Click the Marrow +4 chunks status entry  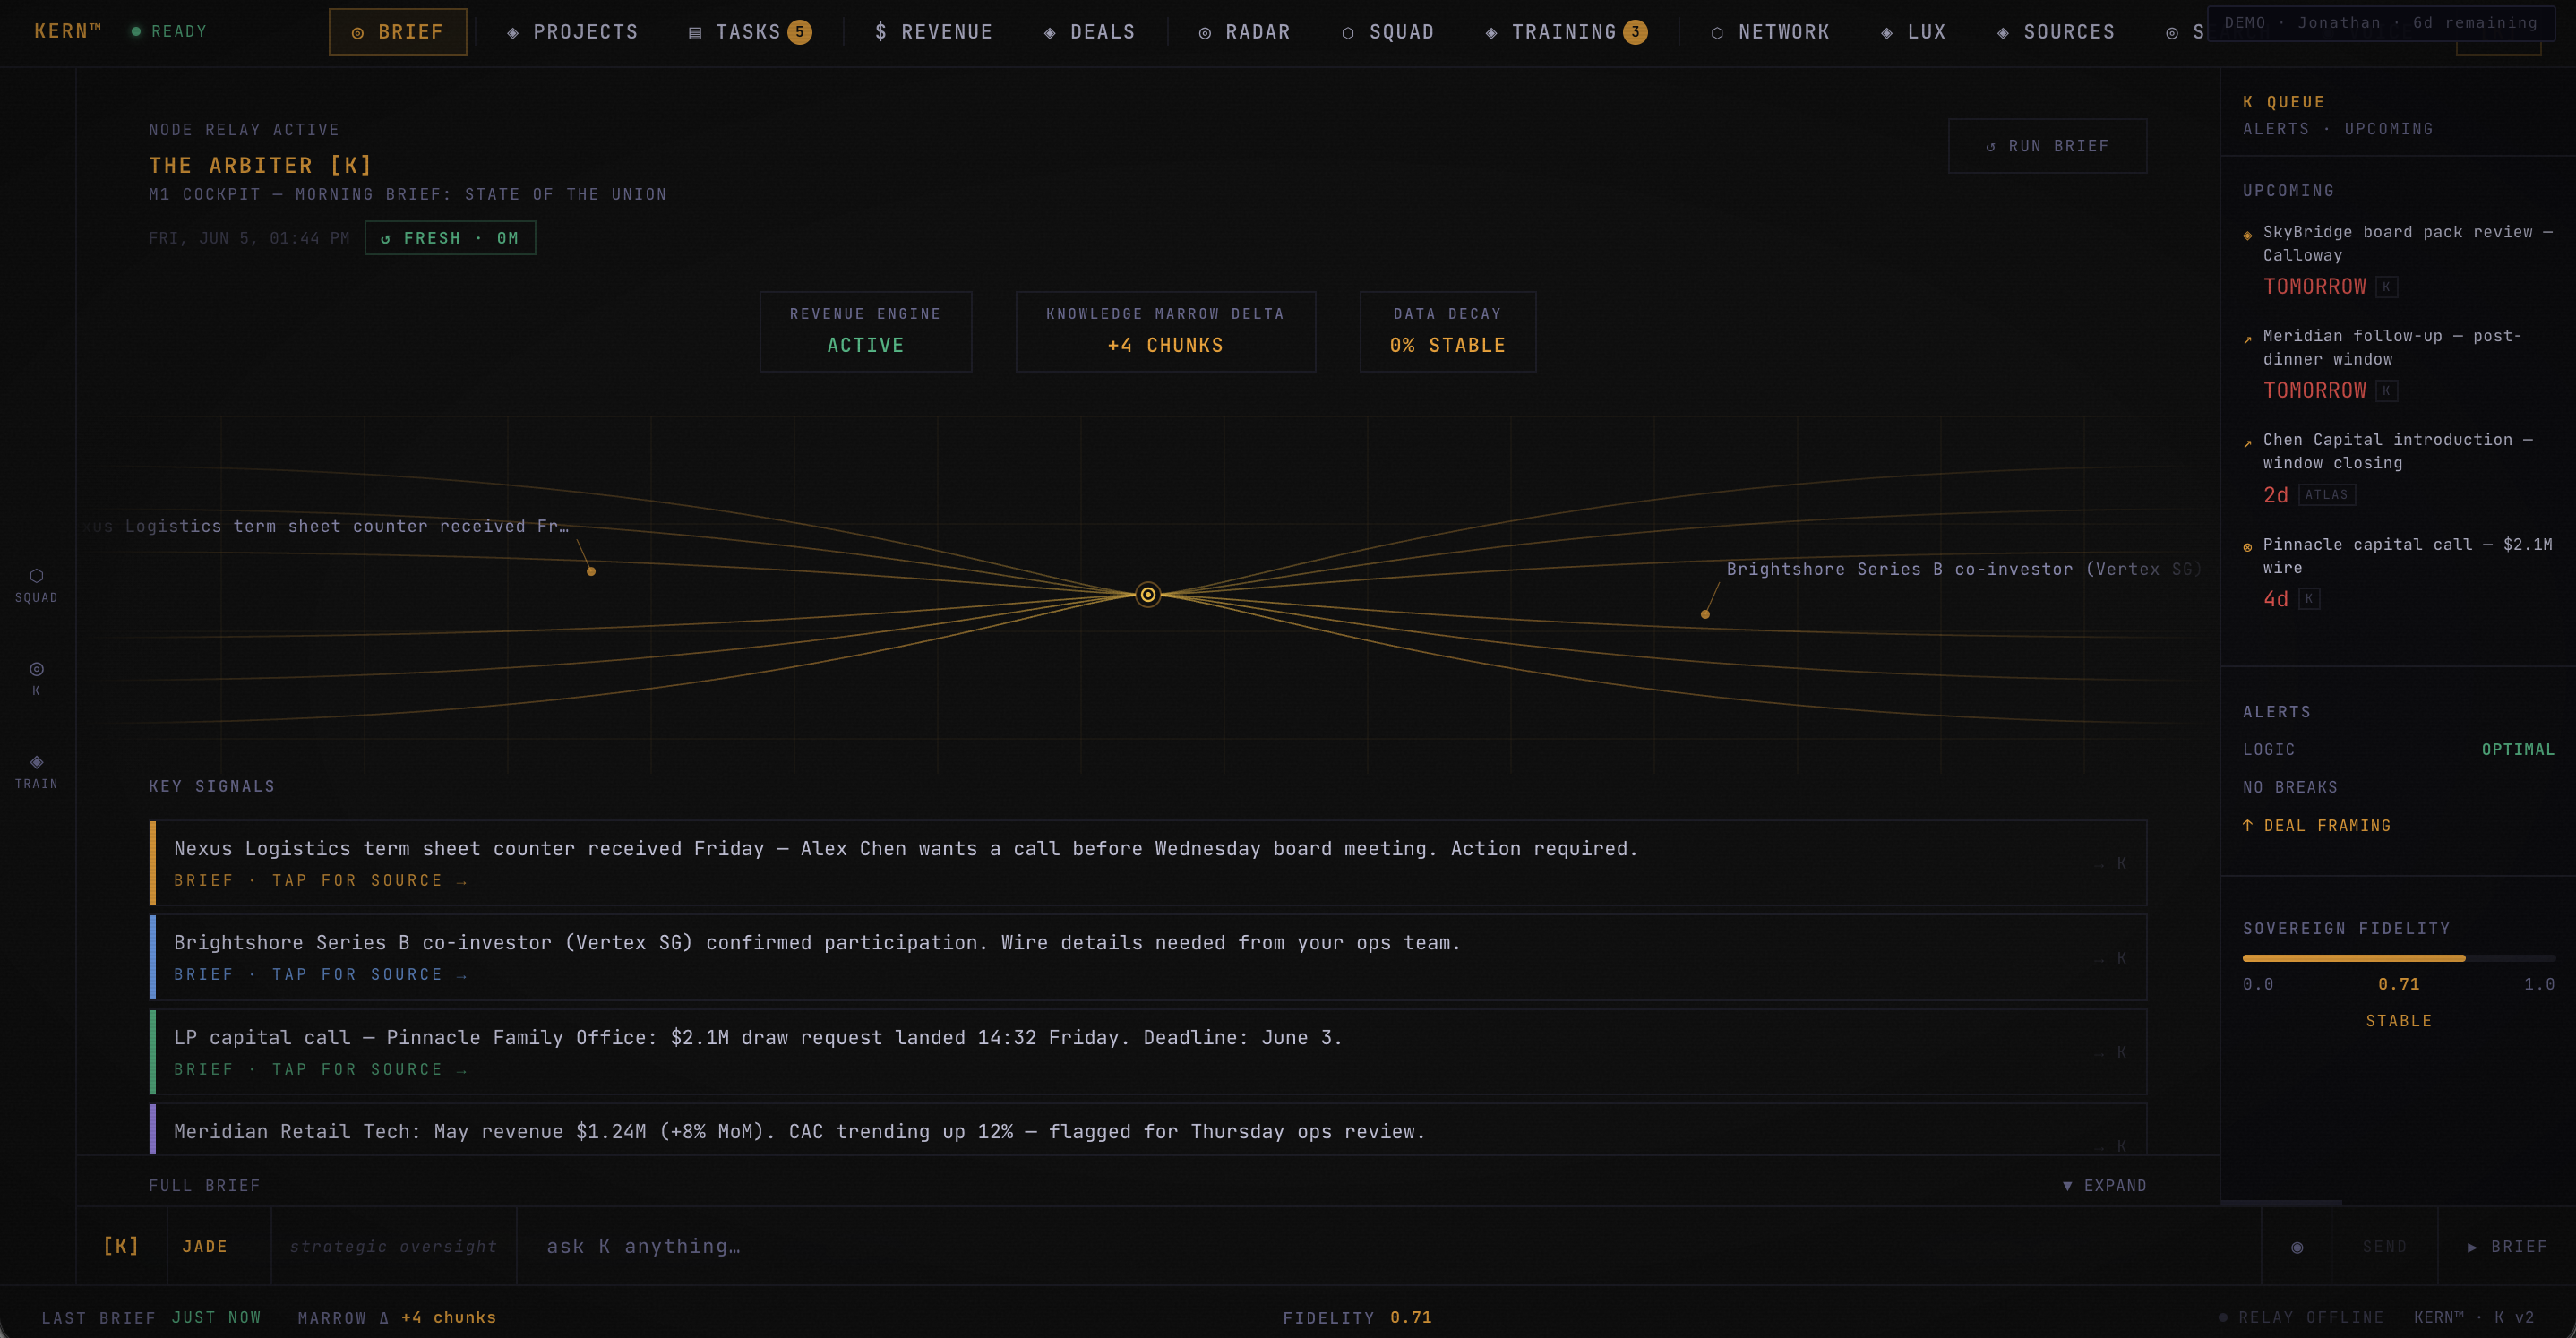pos(397,1317)
